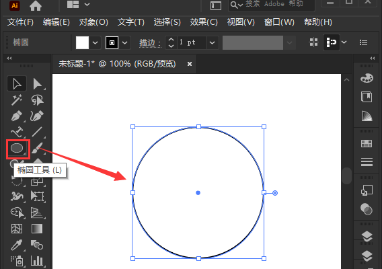Select the Puppet Warp tool

click(17, 196)
